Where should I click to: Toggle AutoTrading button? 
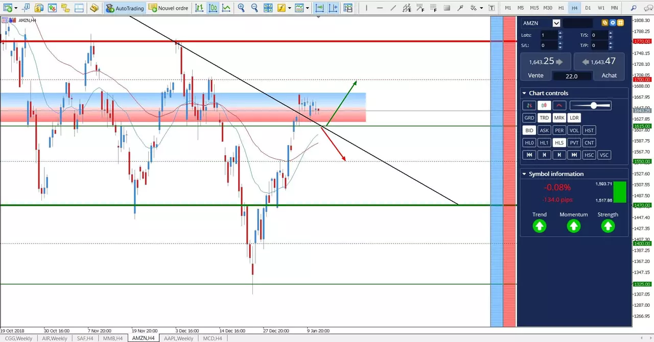pyautogui.click(x=125, y=8)
